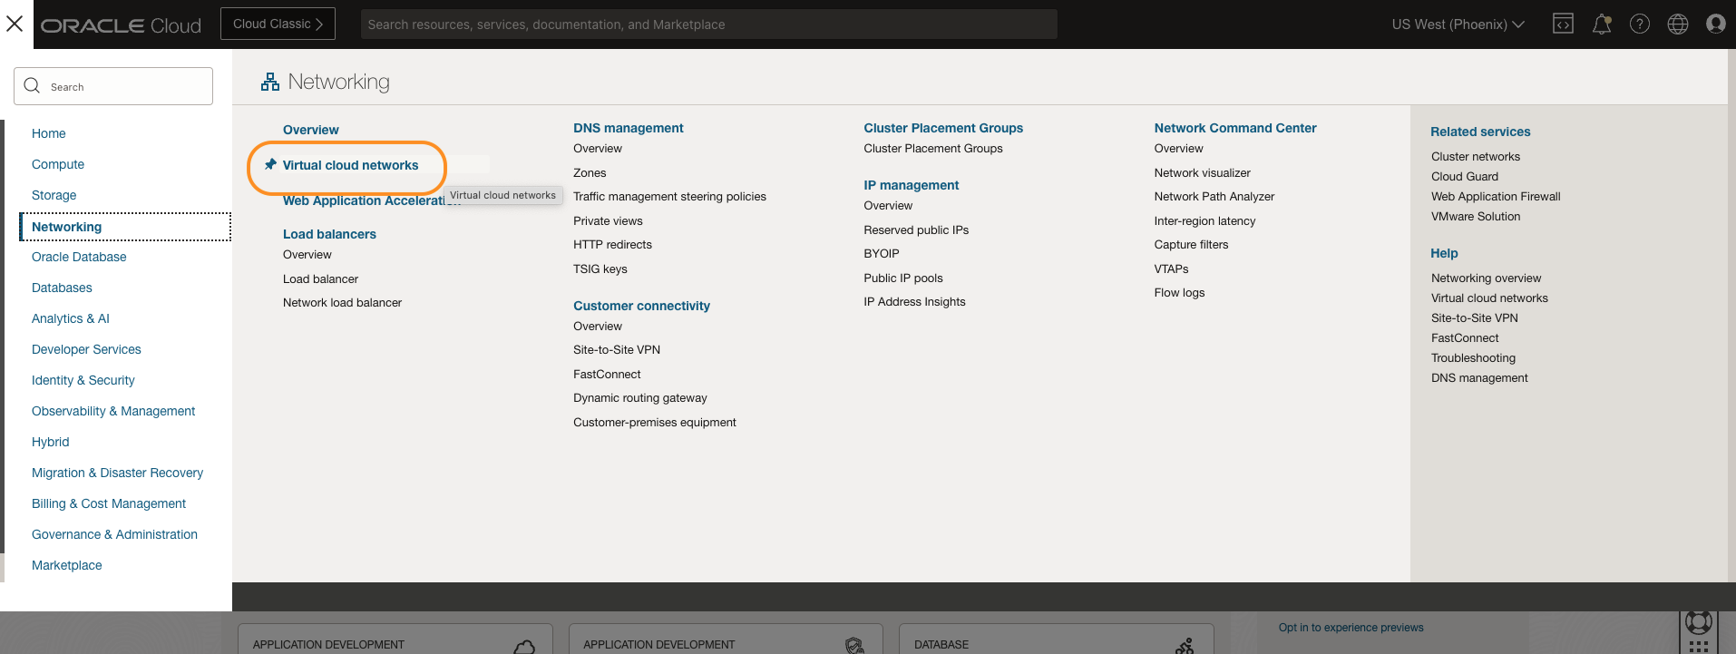
Task: Click the search magnifier icon in sidebar
Action: point(32,85)
